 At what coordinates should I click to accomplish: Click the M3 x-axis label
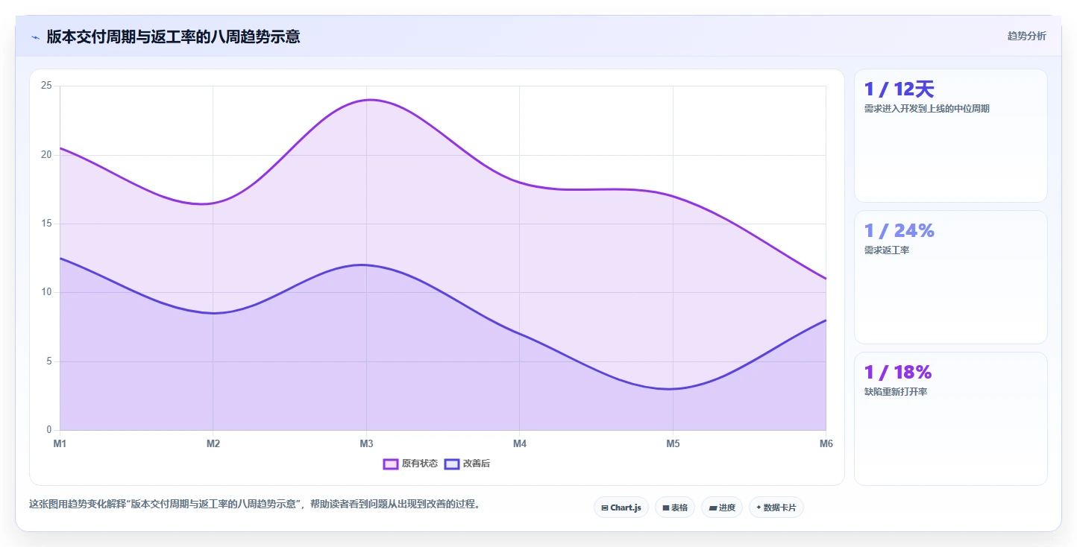[366, 444]
